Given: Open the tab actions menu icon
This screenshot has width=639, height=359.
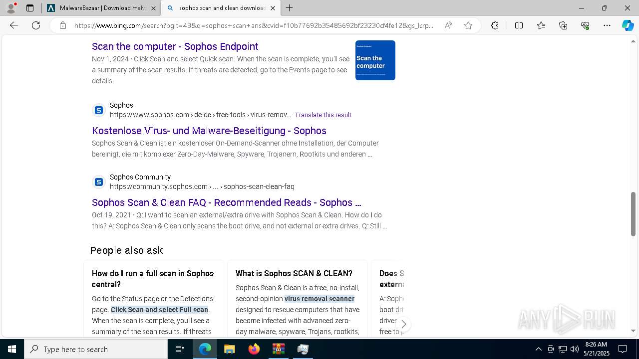Looking at the screenshot, I should point(30,8).
